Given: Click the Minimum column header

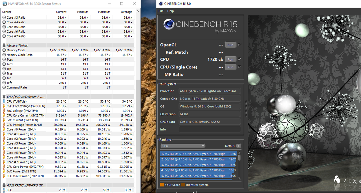Looking at the screenshot, I should coord(83,12).
